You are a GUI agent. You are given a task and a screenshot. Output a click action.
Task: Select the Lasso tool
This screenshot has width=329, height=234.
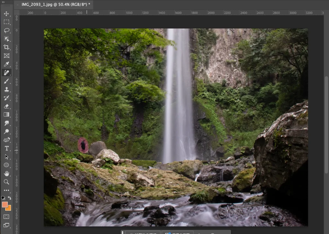pyautogui.click(x=6, y=30)
